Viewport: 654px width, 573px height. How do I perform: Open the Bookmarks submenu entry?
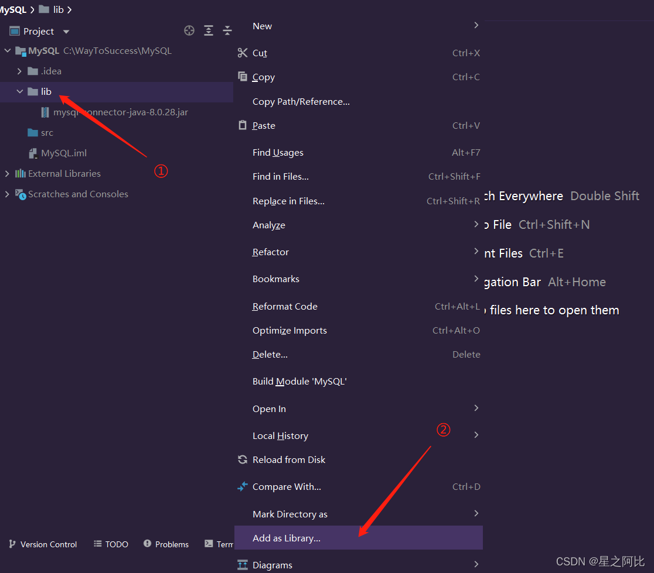click(358, 279)
